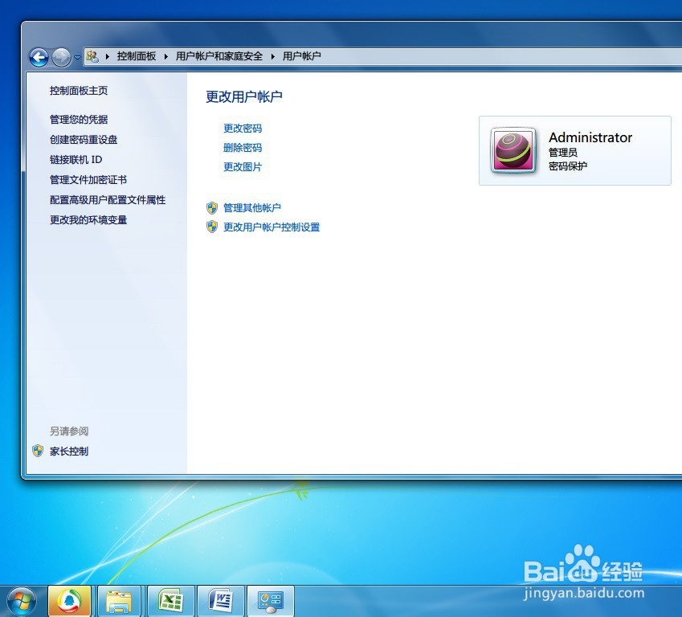Image resolution: width=682 pixels, height=617 pixels.
Task: Click shield icon beside 更改用户帐户控制设置
Action: pyautogui.click(x=212, y=227)
